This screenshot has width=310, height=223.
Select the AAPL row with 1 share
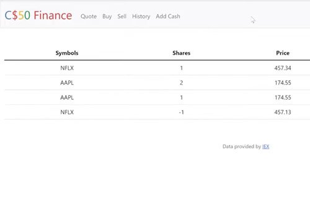[157, 97]
